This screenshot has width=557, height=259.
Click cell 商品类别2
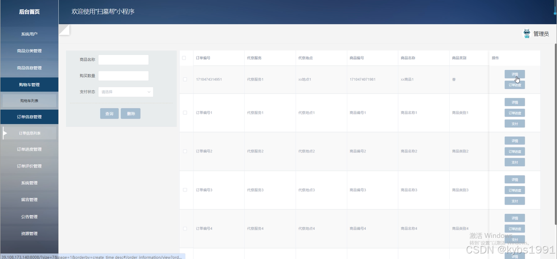pos(460,151)
